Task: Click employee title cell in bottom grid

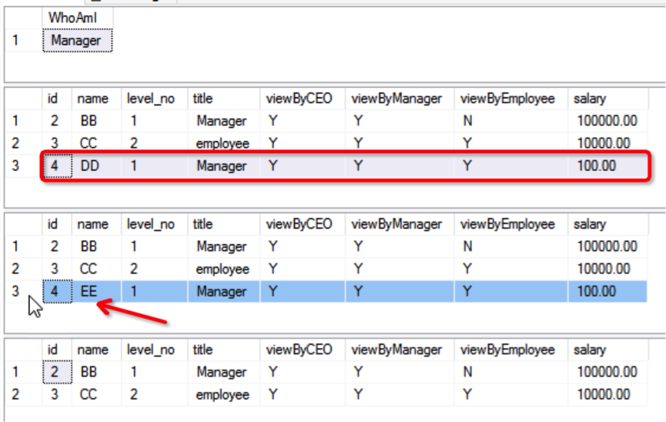Action: 223,394
